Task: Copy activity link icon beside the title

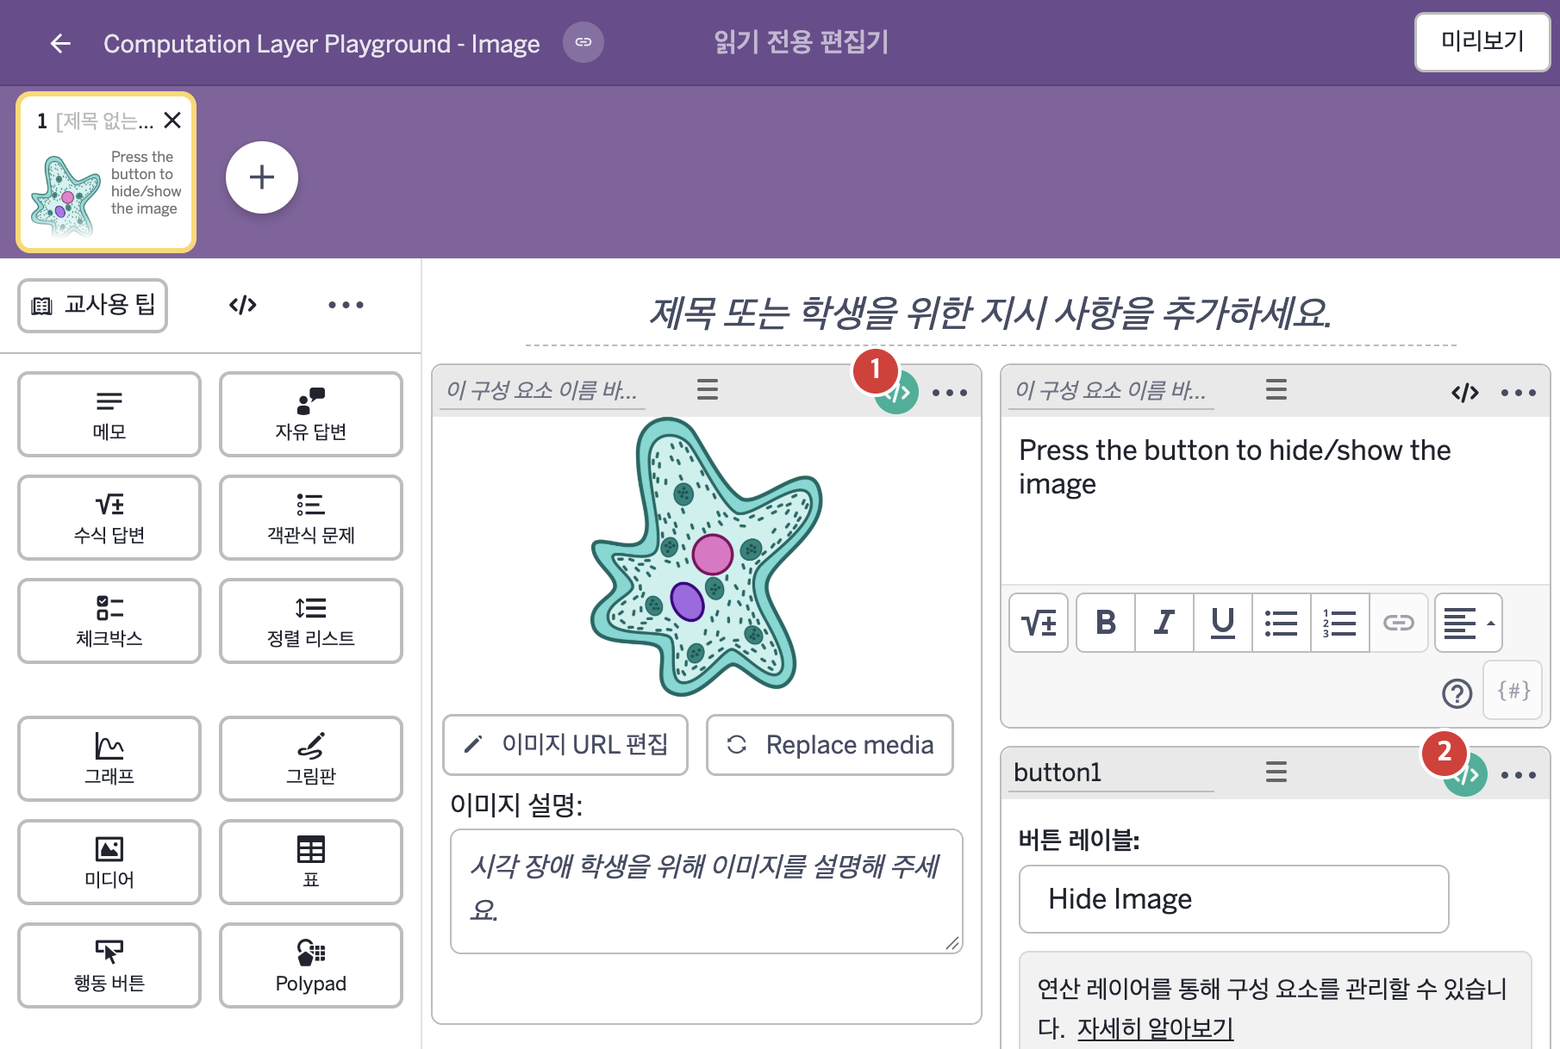Action: pyautogui.click(x=583, y=42)
